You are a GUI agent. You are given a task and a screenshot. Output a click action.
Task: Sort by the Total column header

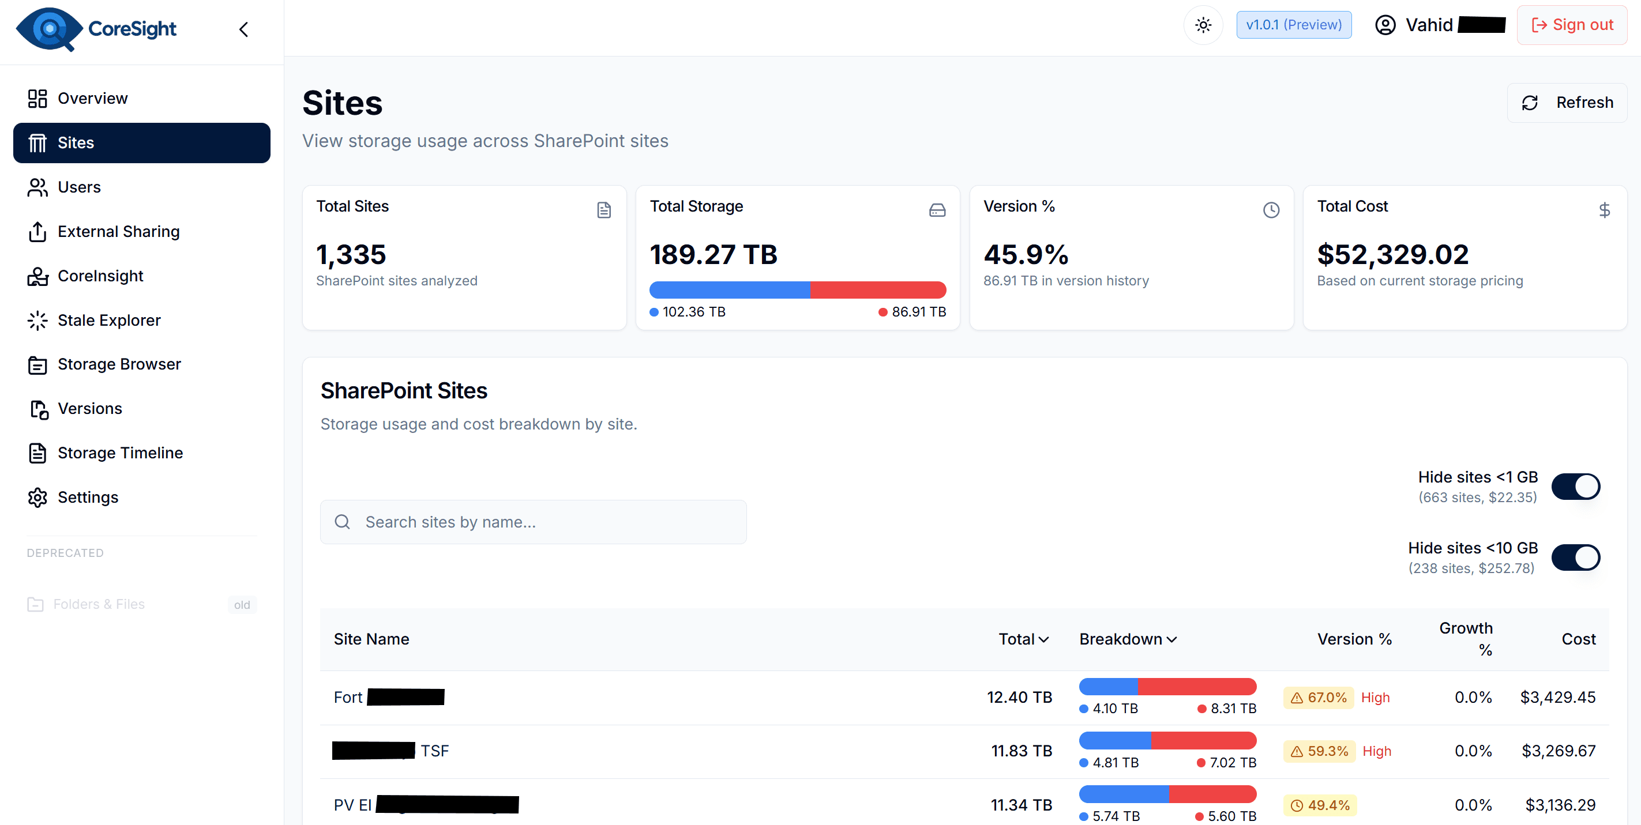tap(1023, 639)
